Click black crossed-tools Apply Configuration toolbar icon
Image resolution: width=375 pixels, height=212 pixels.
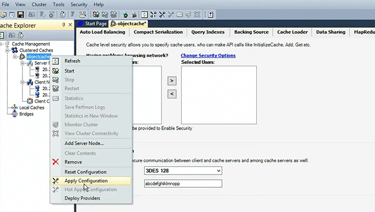coord(162,15)
